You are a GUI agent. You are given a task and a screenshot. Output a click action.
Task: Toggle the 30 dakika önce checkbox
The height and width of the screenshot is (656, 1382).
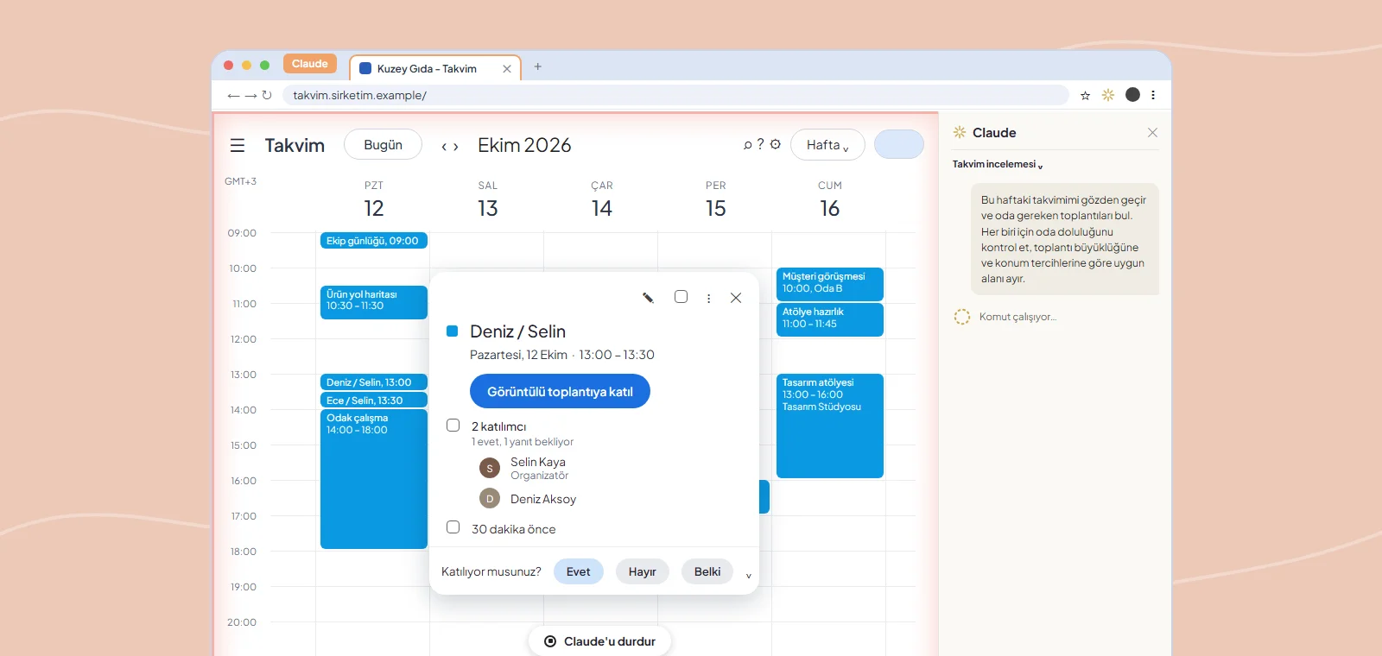tap(453, 527)
